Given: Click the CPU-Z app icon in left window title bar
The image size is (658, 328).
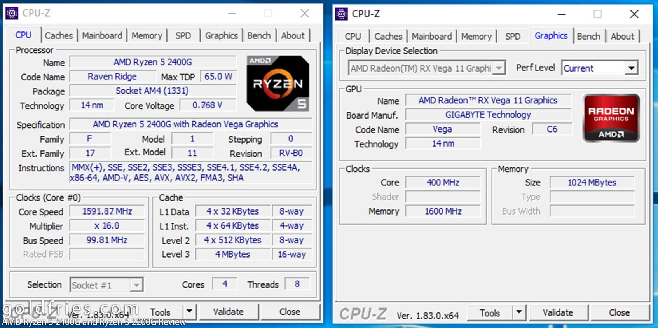Looking at the screenshot, I should [12, 13].
